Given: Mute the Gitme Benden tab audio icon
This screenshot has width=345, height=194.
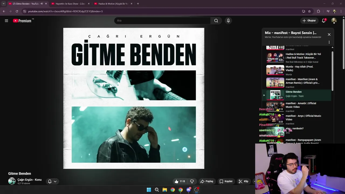Looking at the screenshot, I should (42, 4).
